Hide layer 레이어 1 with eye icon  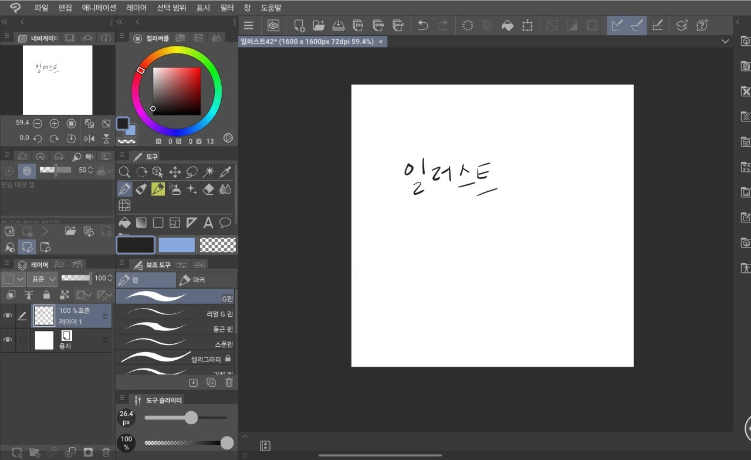[8, 316]
